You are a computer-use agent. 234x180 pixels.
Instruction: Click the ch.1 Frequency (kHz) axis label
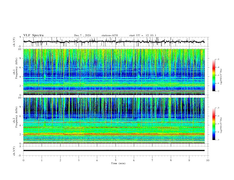pos(16,68)
